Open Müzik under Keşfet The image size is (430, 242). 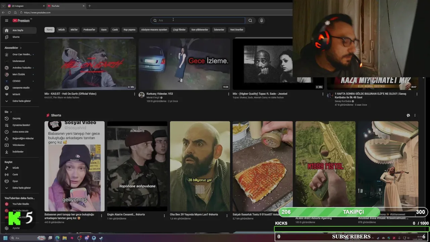(19, 168)
